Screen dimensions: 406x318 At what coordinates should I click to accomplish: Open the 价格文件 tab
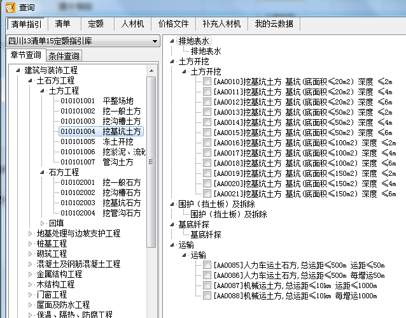[173, 24]
